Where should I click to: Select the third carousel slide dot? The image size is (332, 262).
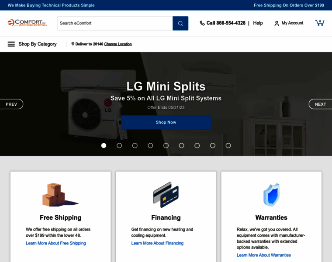tap(135, 145)
